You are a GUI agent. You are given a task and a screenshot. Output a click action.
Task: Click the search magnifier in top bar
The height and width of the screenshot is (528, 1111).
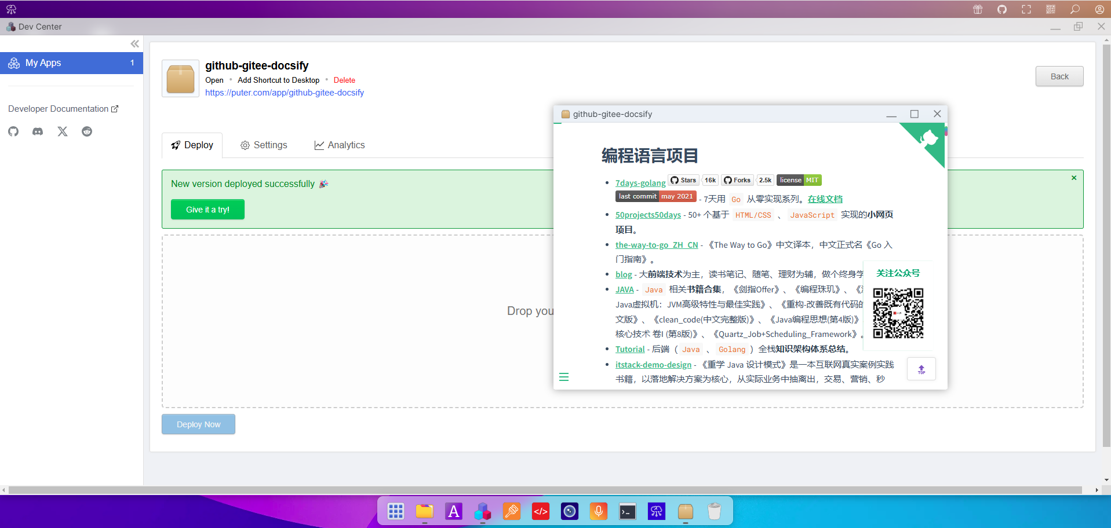click(x=1075, y=9)
